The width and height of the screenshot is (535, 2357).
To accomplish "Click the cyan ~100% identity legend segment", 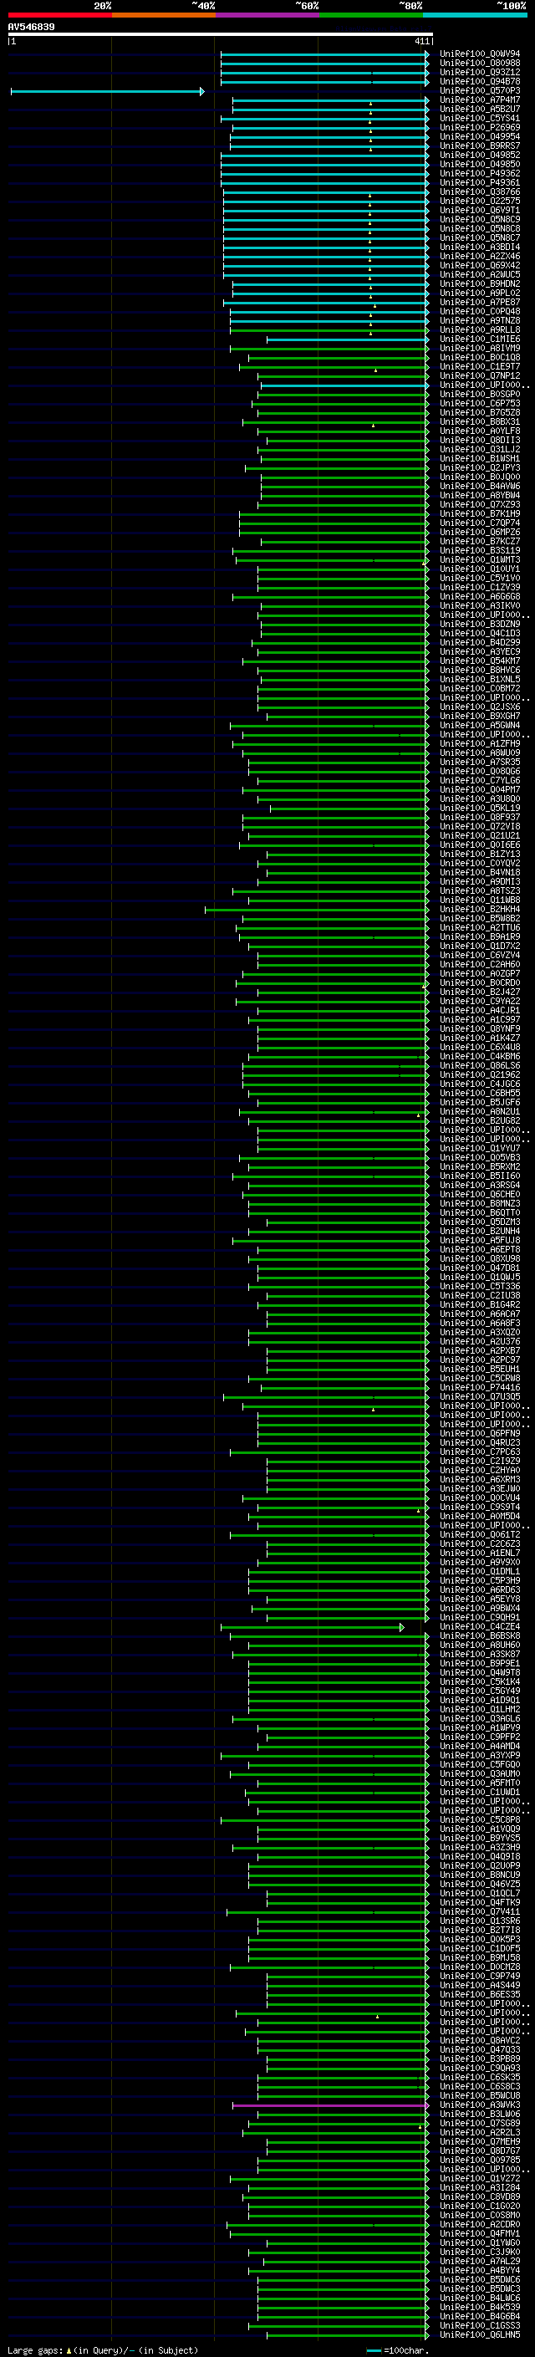I will coord(475,15).
